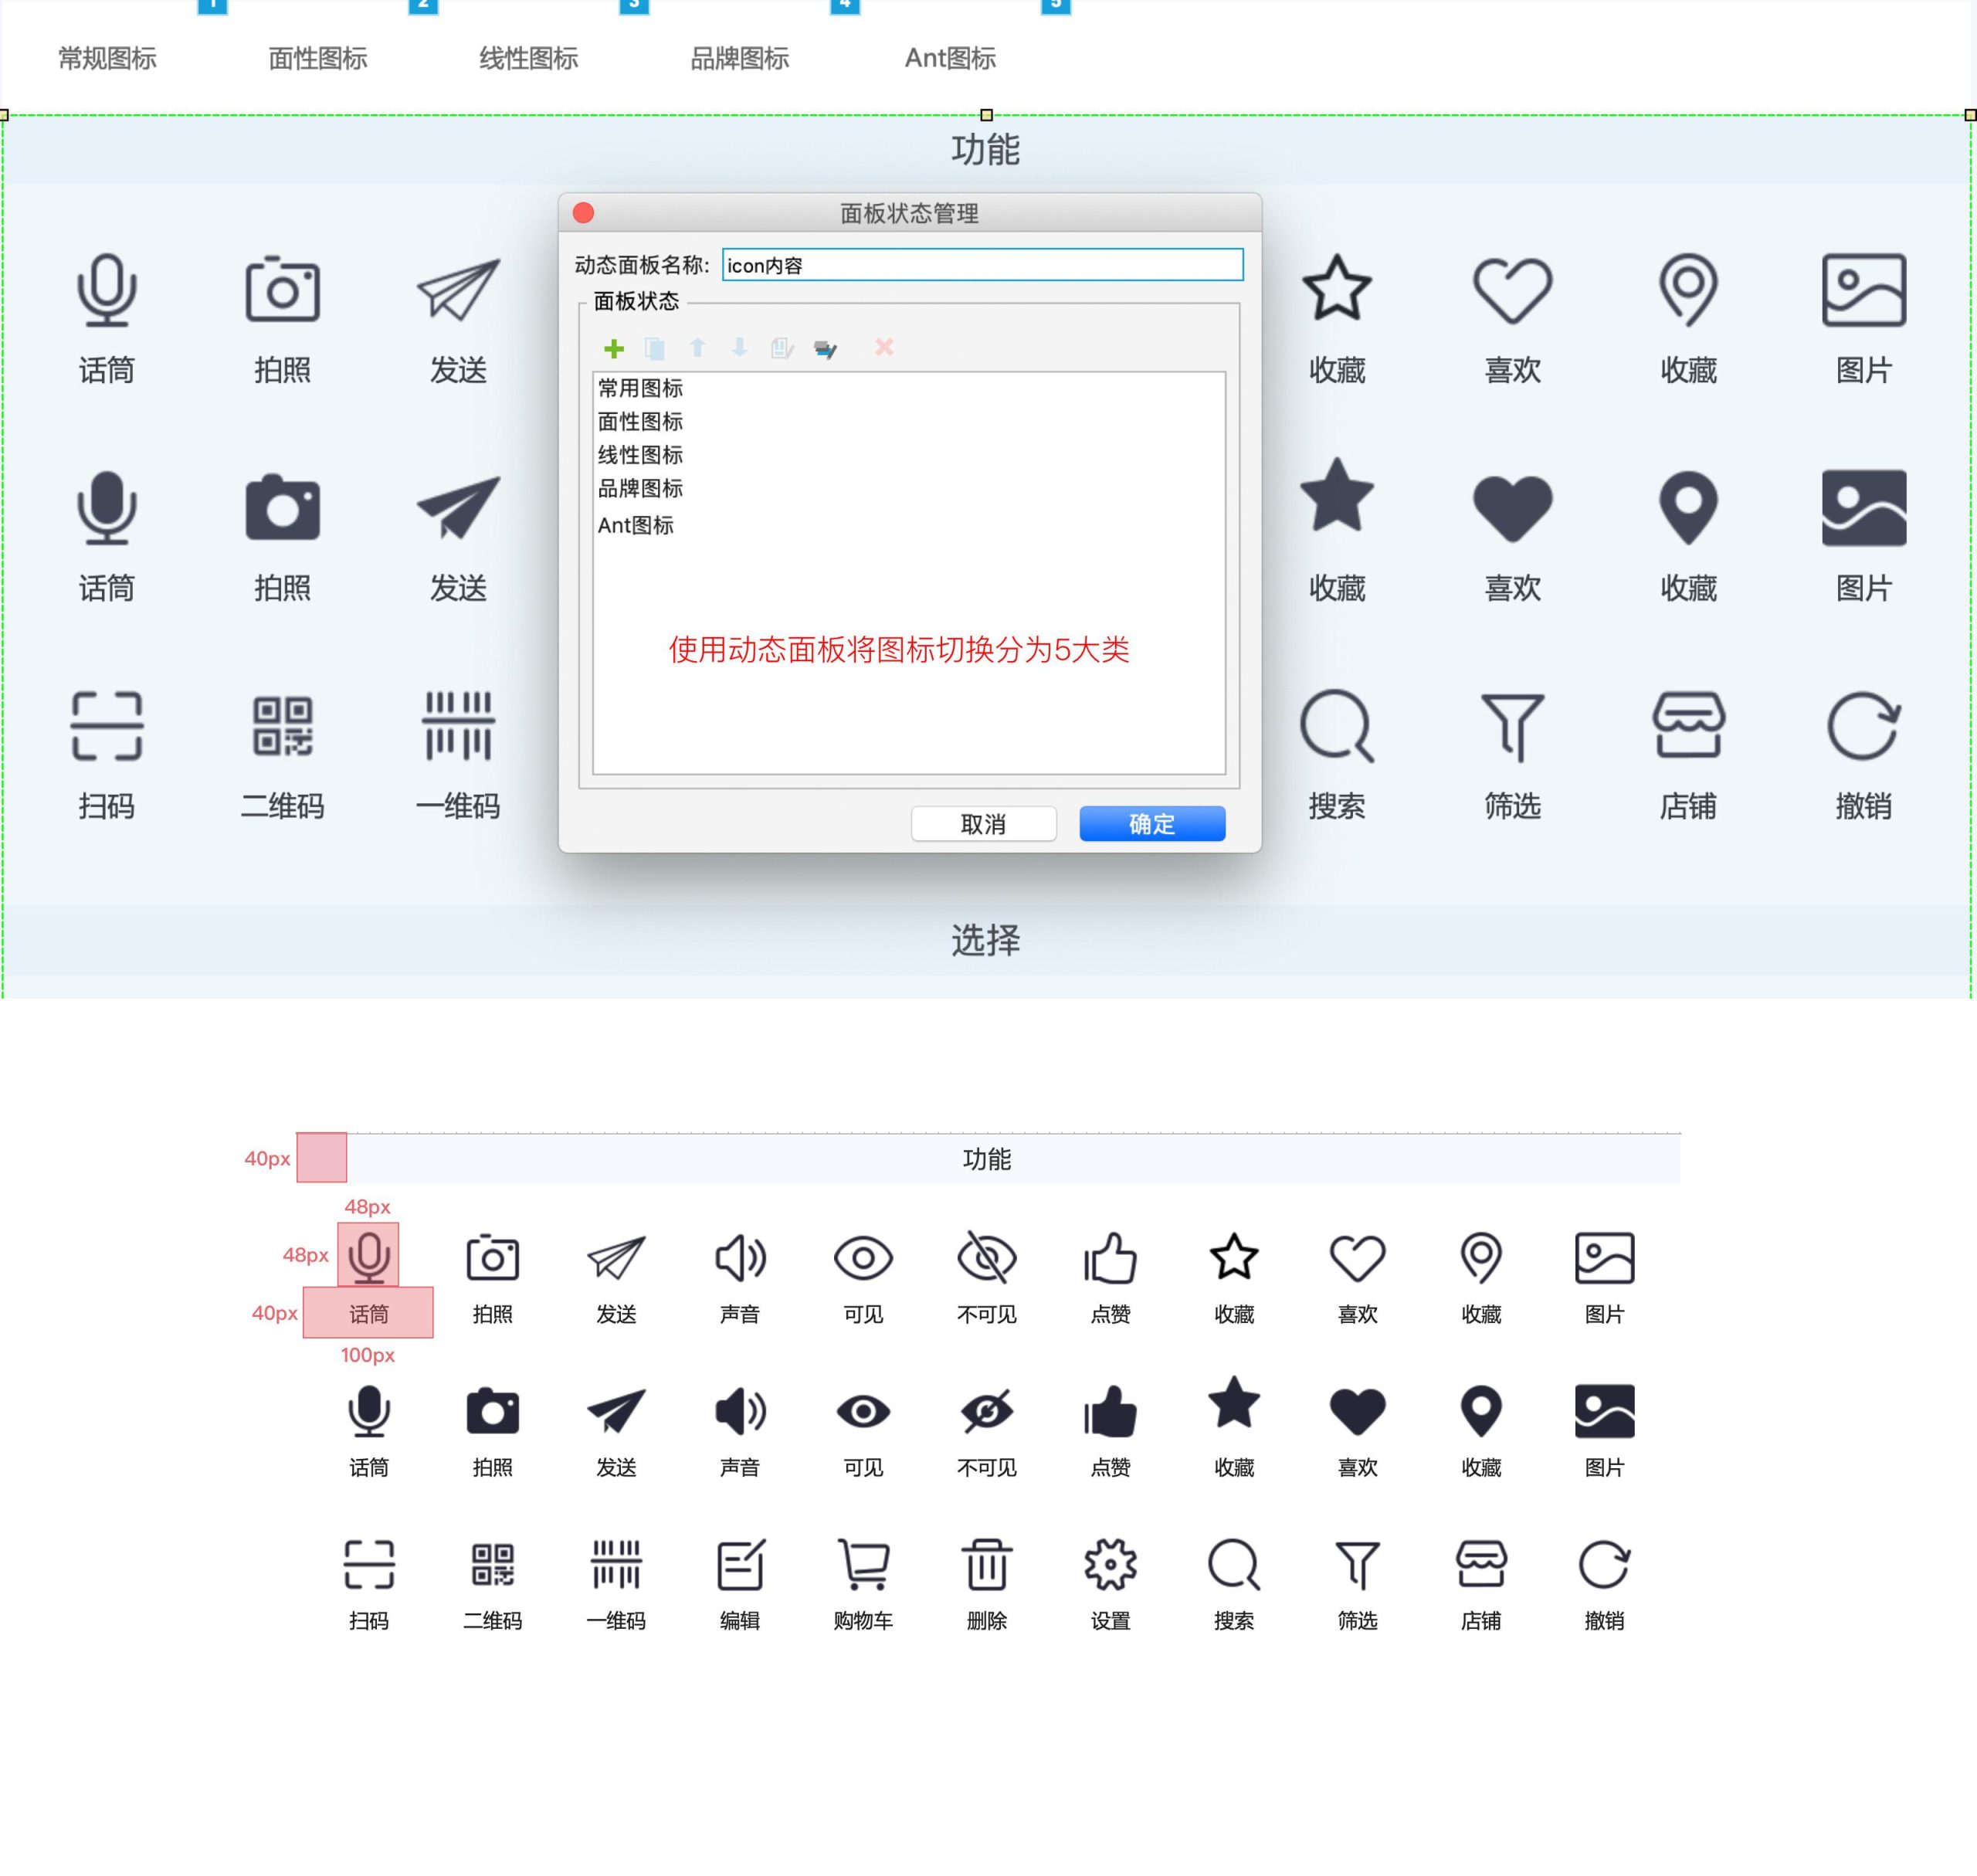1977x1876 pixels.
Task: Click the move-up arrow in panel state toolbar
Action: pyautogui.click(x=695, y=348)
